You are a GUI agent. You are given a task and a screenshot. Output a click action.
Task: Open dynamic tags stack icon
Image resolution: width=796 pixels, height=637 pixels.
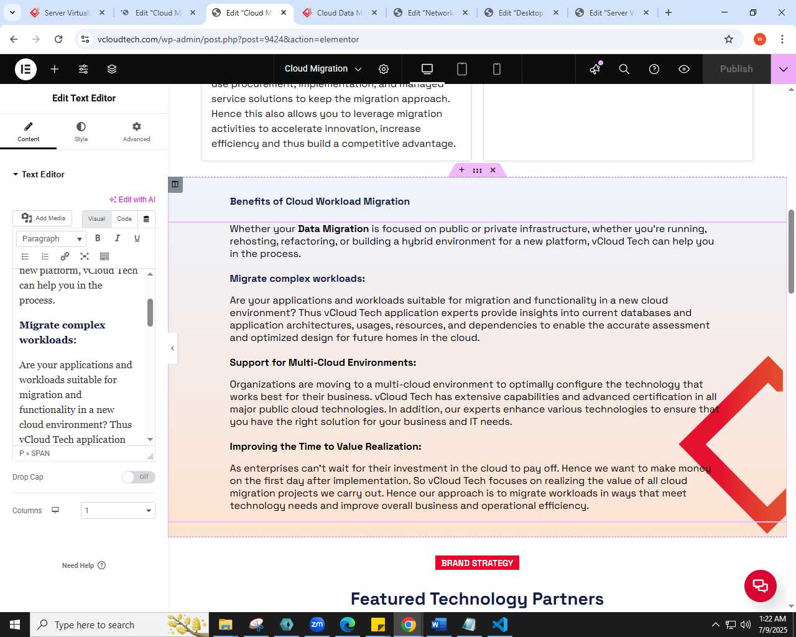pyautogui.click(x=146, y=219)
